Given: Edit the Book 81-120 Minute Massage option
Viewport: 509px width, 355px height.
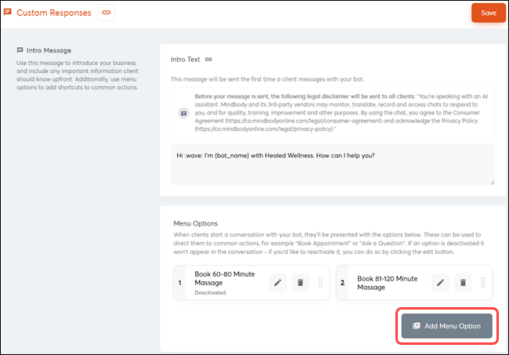Looking at the screenshot, I should click(441, 283).
